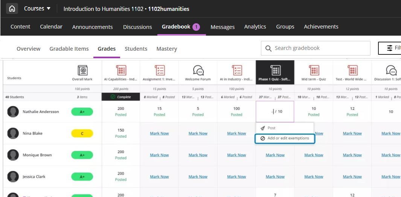The image size is (401, 197).
Task: Open the Filter button
Action: (390, 48)
